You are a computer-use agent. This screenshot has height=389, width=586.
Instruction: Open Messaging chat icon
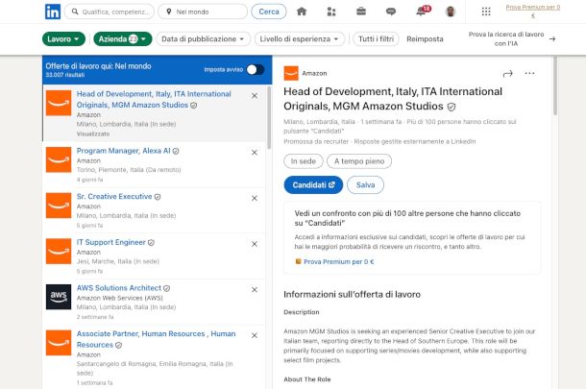pos(391,12)
